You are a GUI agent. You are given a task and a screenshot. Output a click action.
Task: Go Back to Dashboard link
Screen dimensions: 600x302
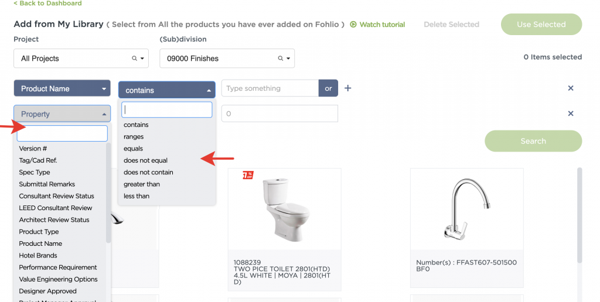coord(47,4)
